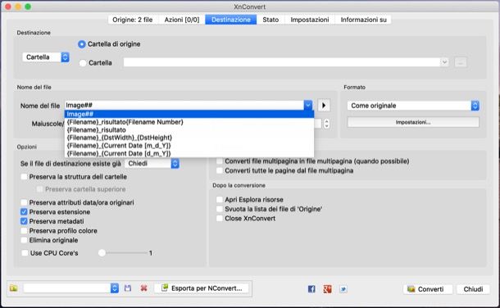Toggle Preserva attributi data/ora originari
The image size is (500, 308).
[x=24, y=202]
